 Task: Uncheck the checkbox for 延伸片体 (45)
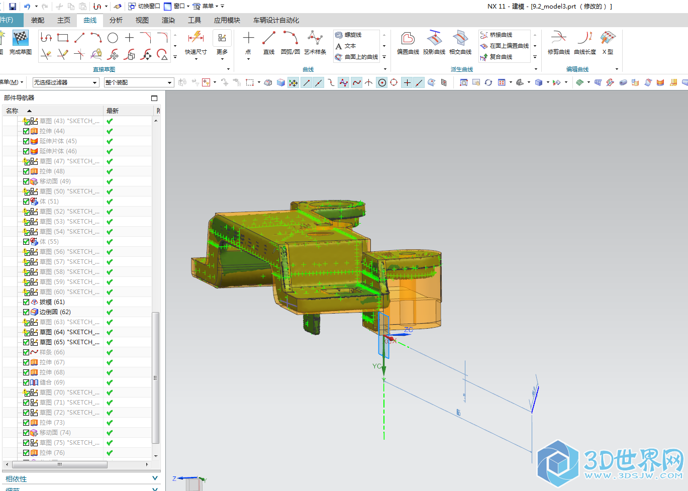[26, 141]
